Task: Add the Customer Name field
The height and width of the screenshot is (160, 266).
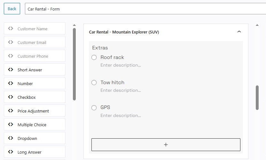Action: (x=35, y=28)
